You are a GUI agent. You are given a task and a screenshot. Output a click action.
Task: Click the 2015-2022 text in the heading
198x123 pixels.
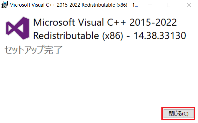(153, 22)
